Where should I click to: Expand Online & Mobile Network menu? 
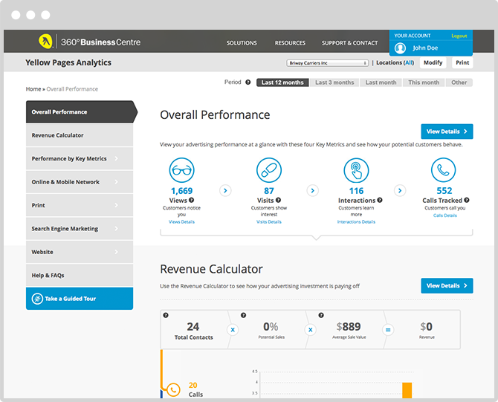[x=80, y=182]
